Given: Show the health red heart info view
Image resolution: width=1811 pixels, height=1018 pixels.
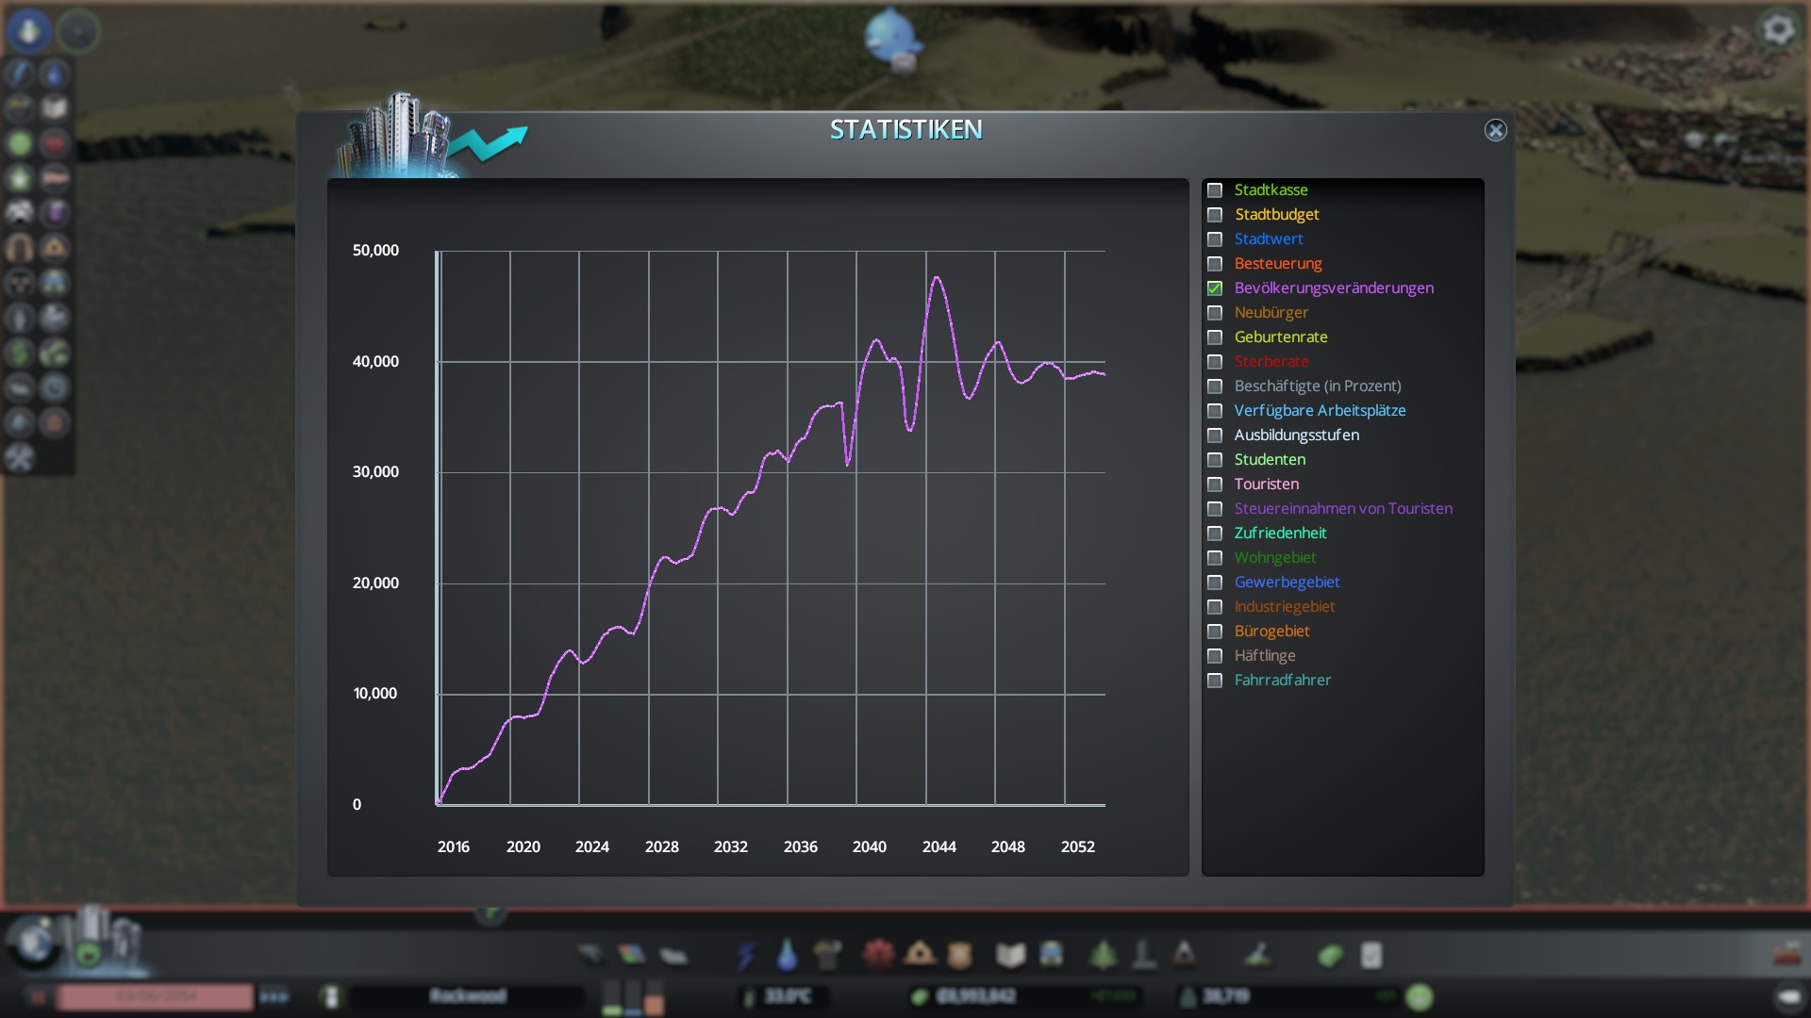Looking at the screenshot, I should [x=55, y=143].
